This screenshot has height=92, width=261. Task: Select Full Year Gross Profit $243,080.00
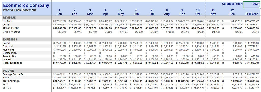(252, 28)
